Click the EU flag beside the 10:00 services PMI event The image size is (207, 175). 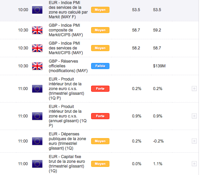pyautogui.click(x=37, y=10)
